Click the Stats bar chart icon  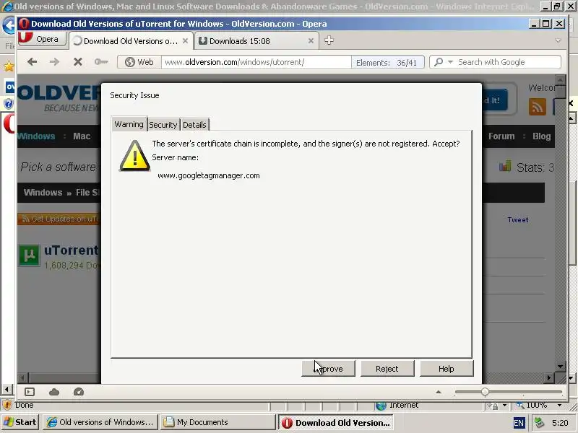point(505,167)
